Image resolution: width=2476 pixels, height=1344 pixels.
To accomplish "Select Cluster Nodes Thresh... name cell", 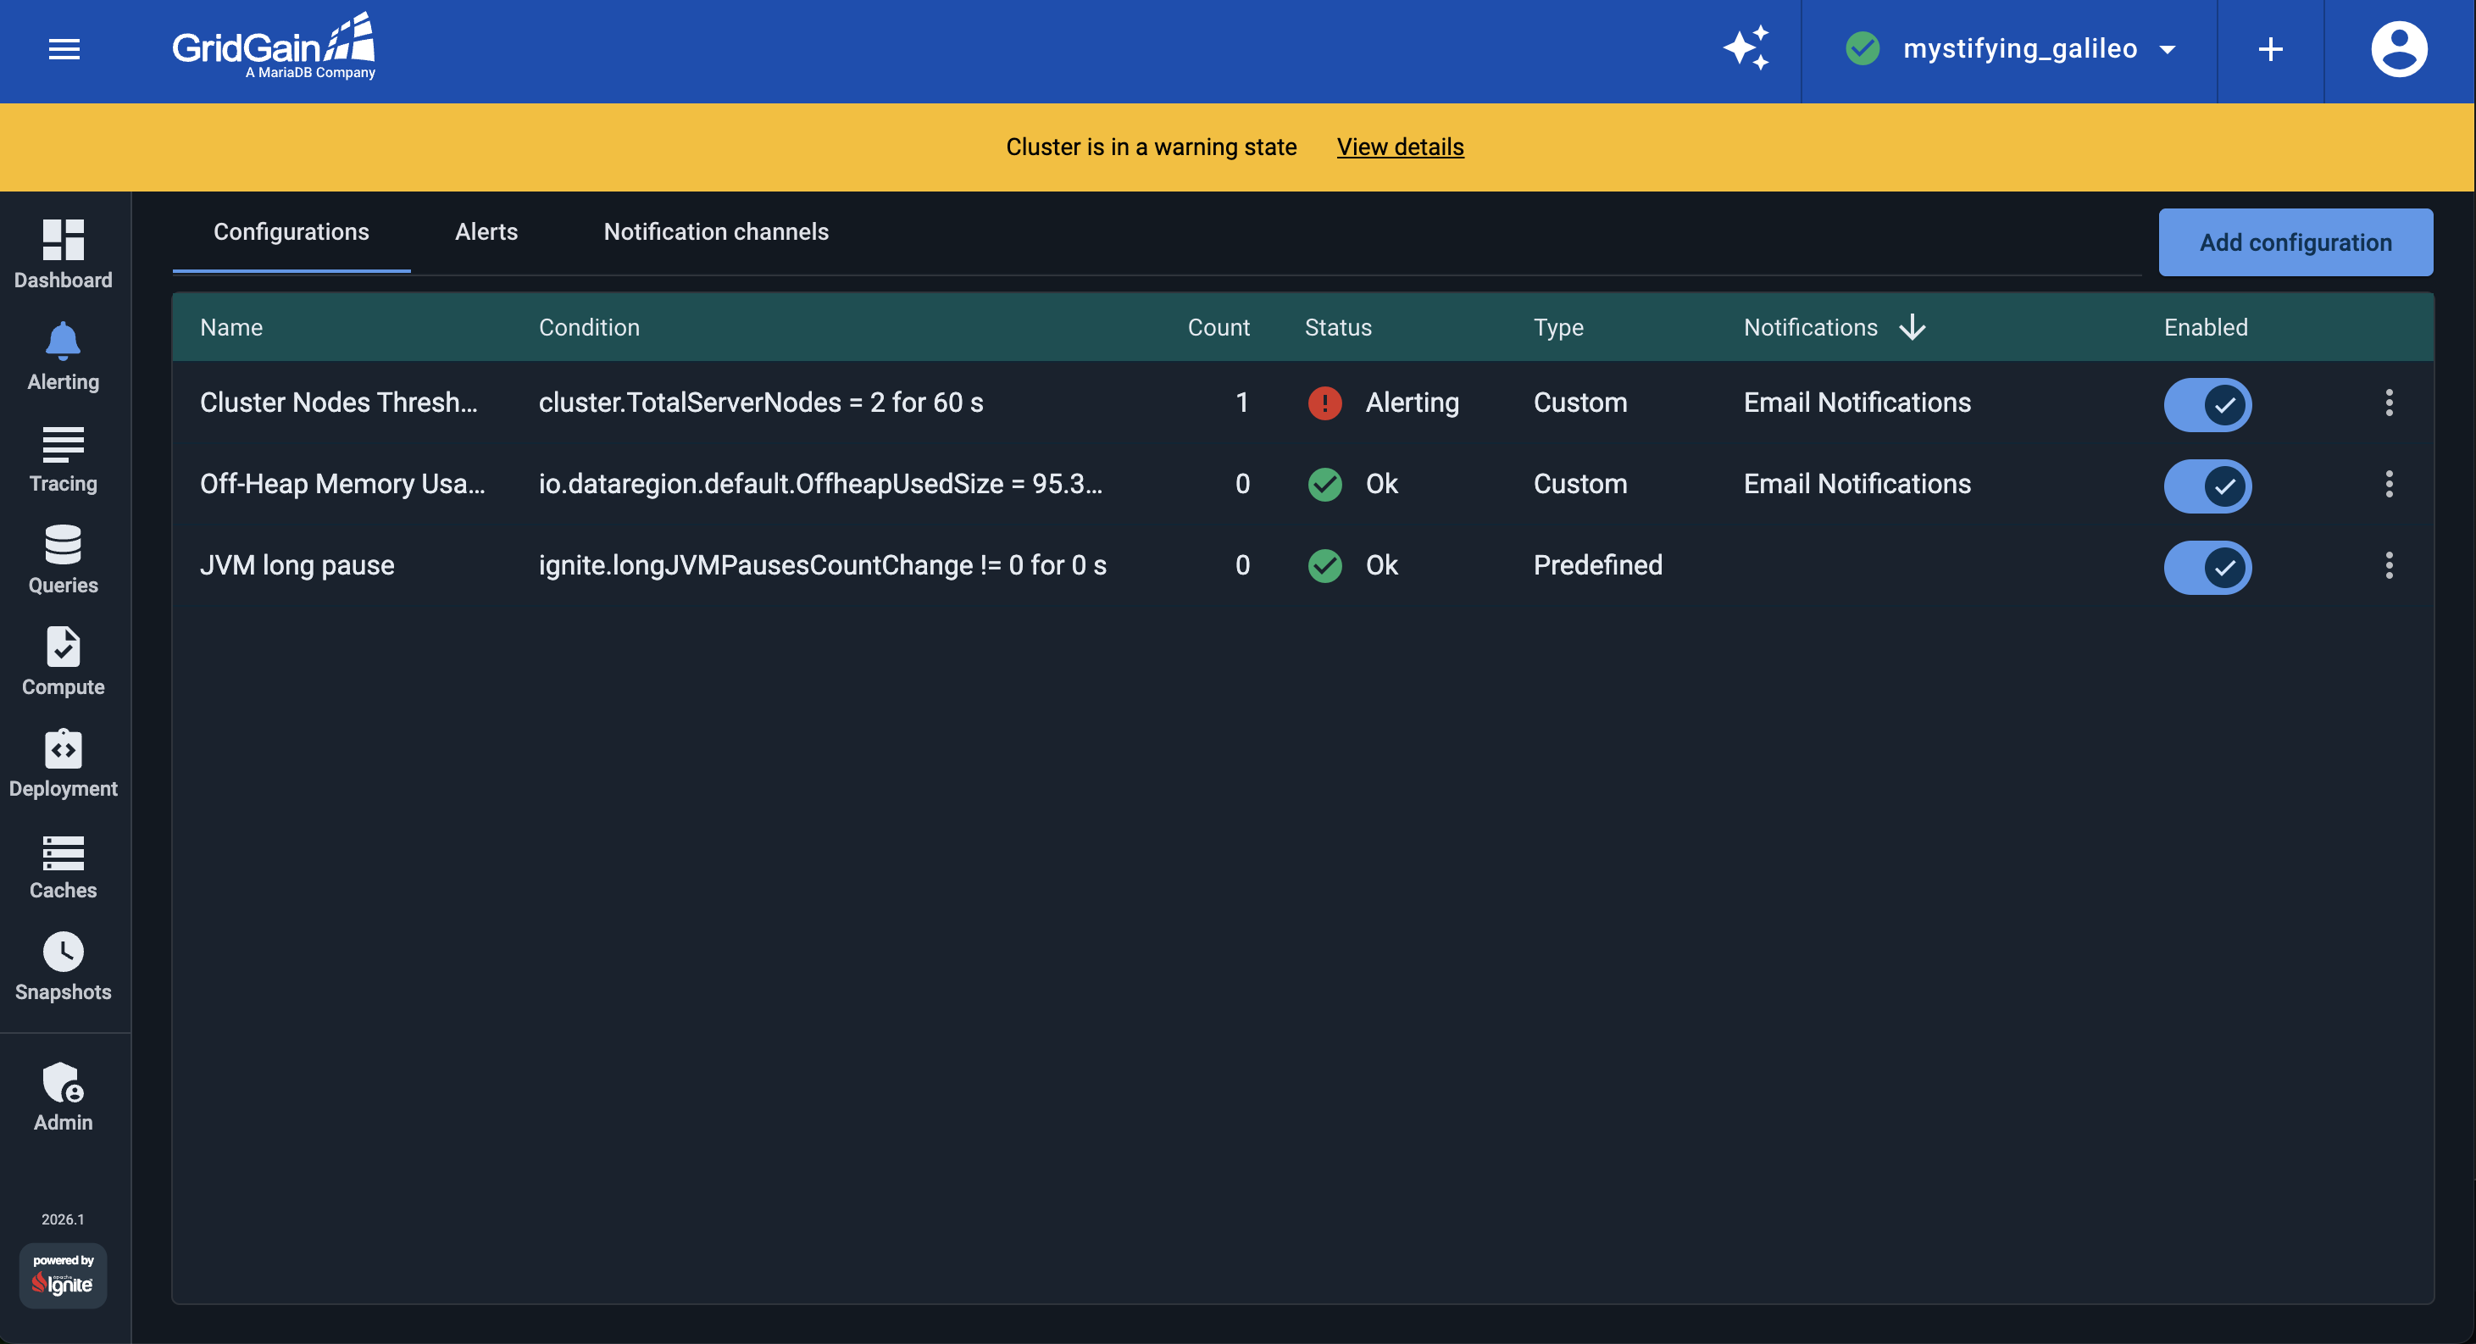I will 338,403.
